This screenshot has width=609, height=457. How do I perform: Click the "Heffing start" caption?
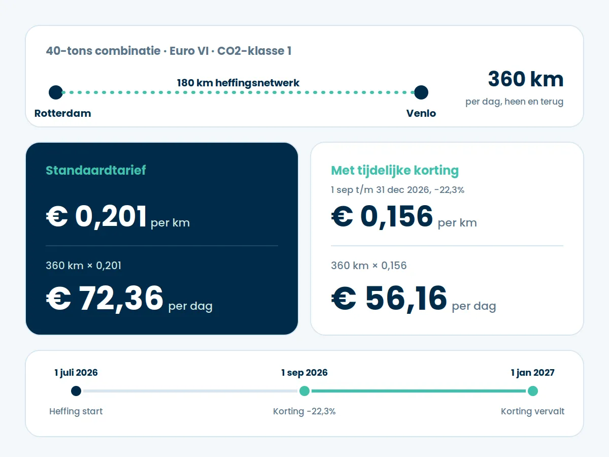76,411
